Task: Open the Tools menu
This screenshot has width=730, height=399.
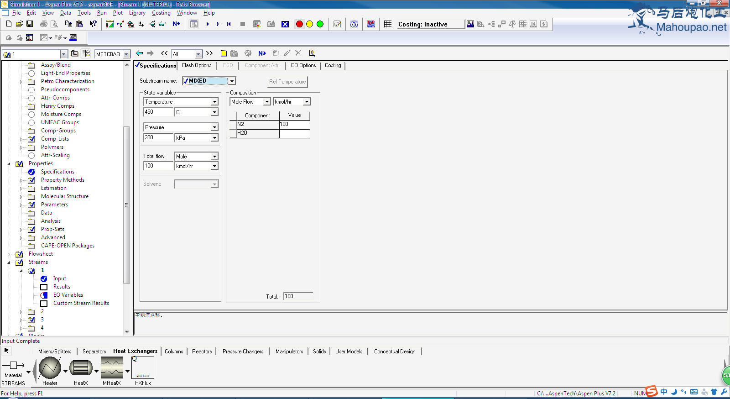Action: pos(84,13)
